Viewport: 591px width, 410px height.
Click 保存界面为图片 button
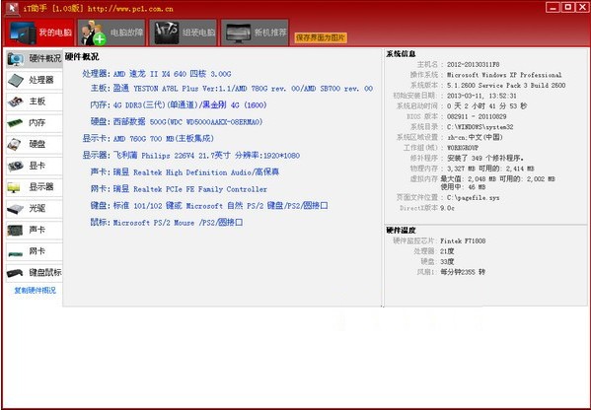(321, 37)
